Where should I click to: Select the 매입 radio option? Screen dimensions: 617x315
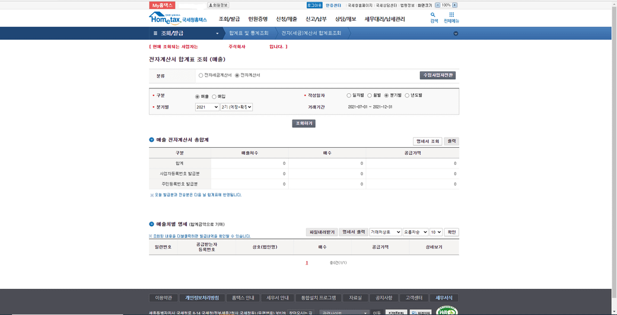[214, 96]
